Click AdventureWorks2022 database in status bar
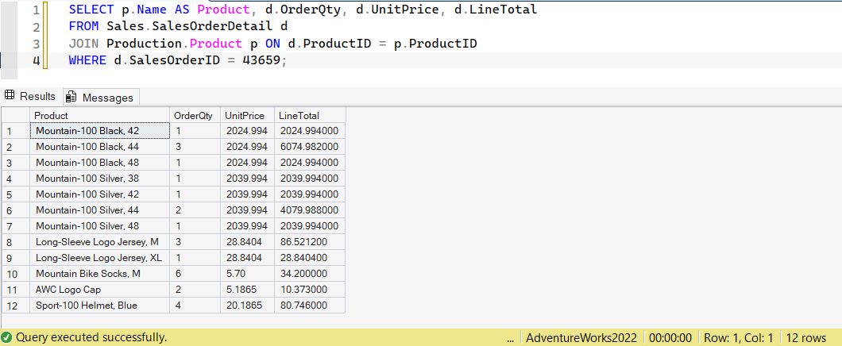Screen dimensions: 842x346 point(581,337)
